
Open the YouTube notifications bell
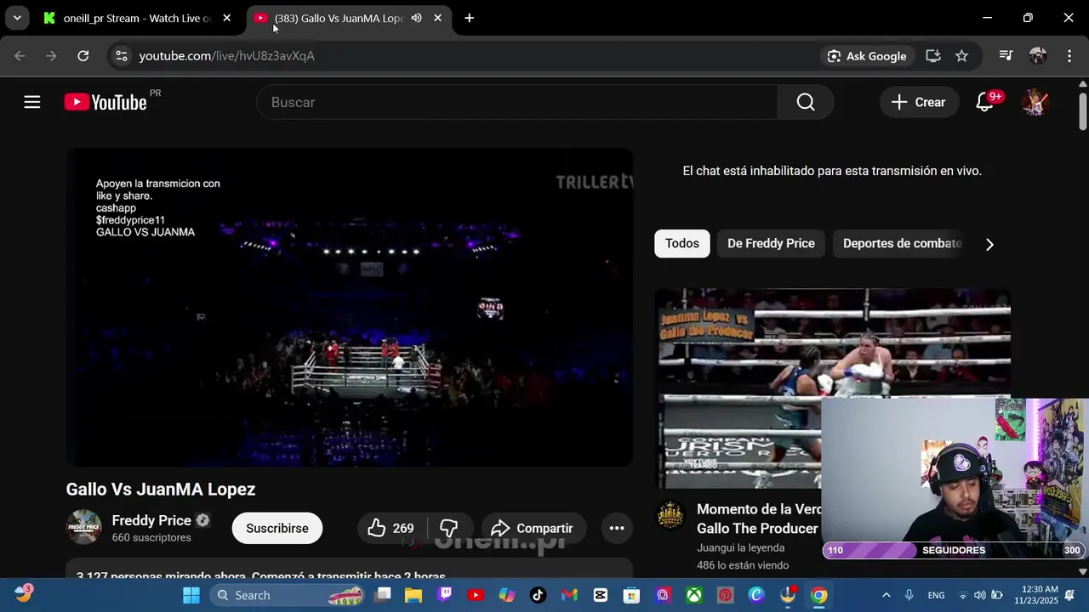click(984, 102)
